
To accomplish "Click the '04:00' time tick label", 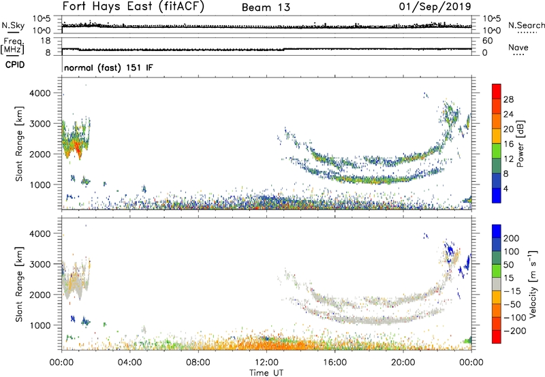I will coord(129,363).
